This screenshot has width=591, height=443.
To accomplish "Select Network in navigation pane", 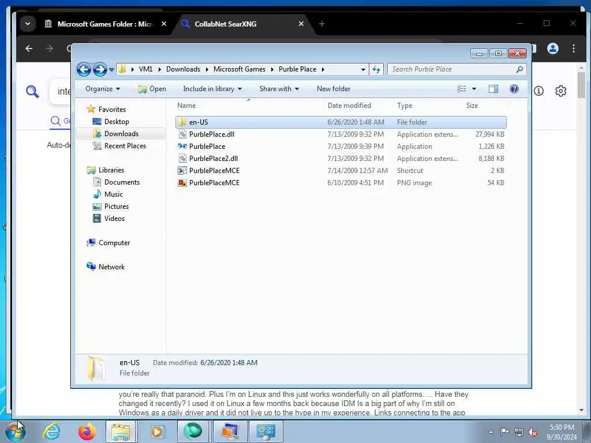I will (x=111, y=267).
